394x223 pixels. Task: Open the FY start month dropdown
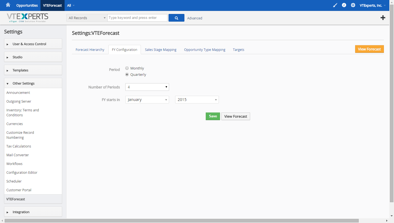point(147,100)
